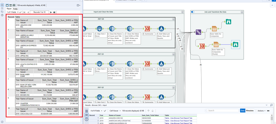
Task: Collapse the 2021 Q4 container
Action: pyautogui.click(x=173, y=19)
